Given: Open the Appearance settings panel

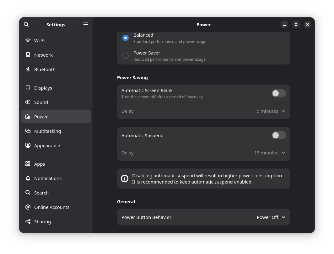Looking at the screenshot, I should 47,145.
